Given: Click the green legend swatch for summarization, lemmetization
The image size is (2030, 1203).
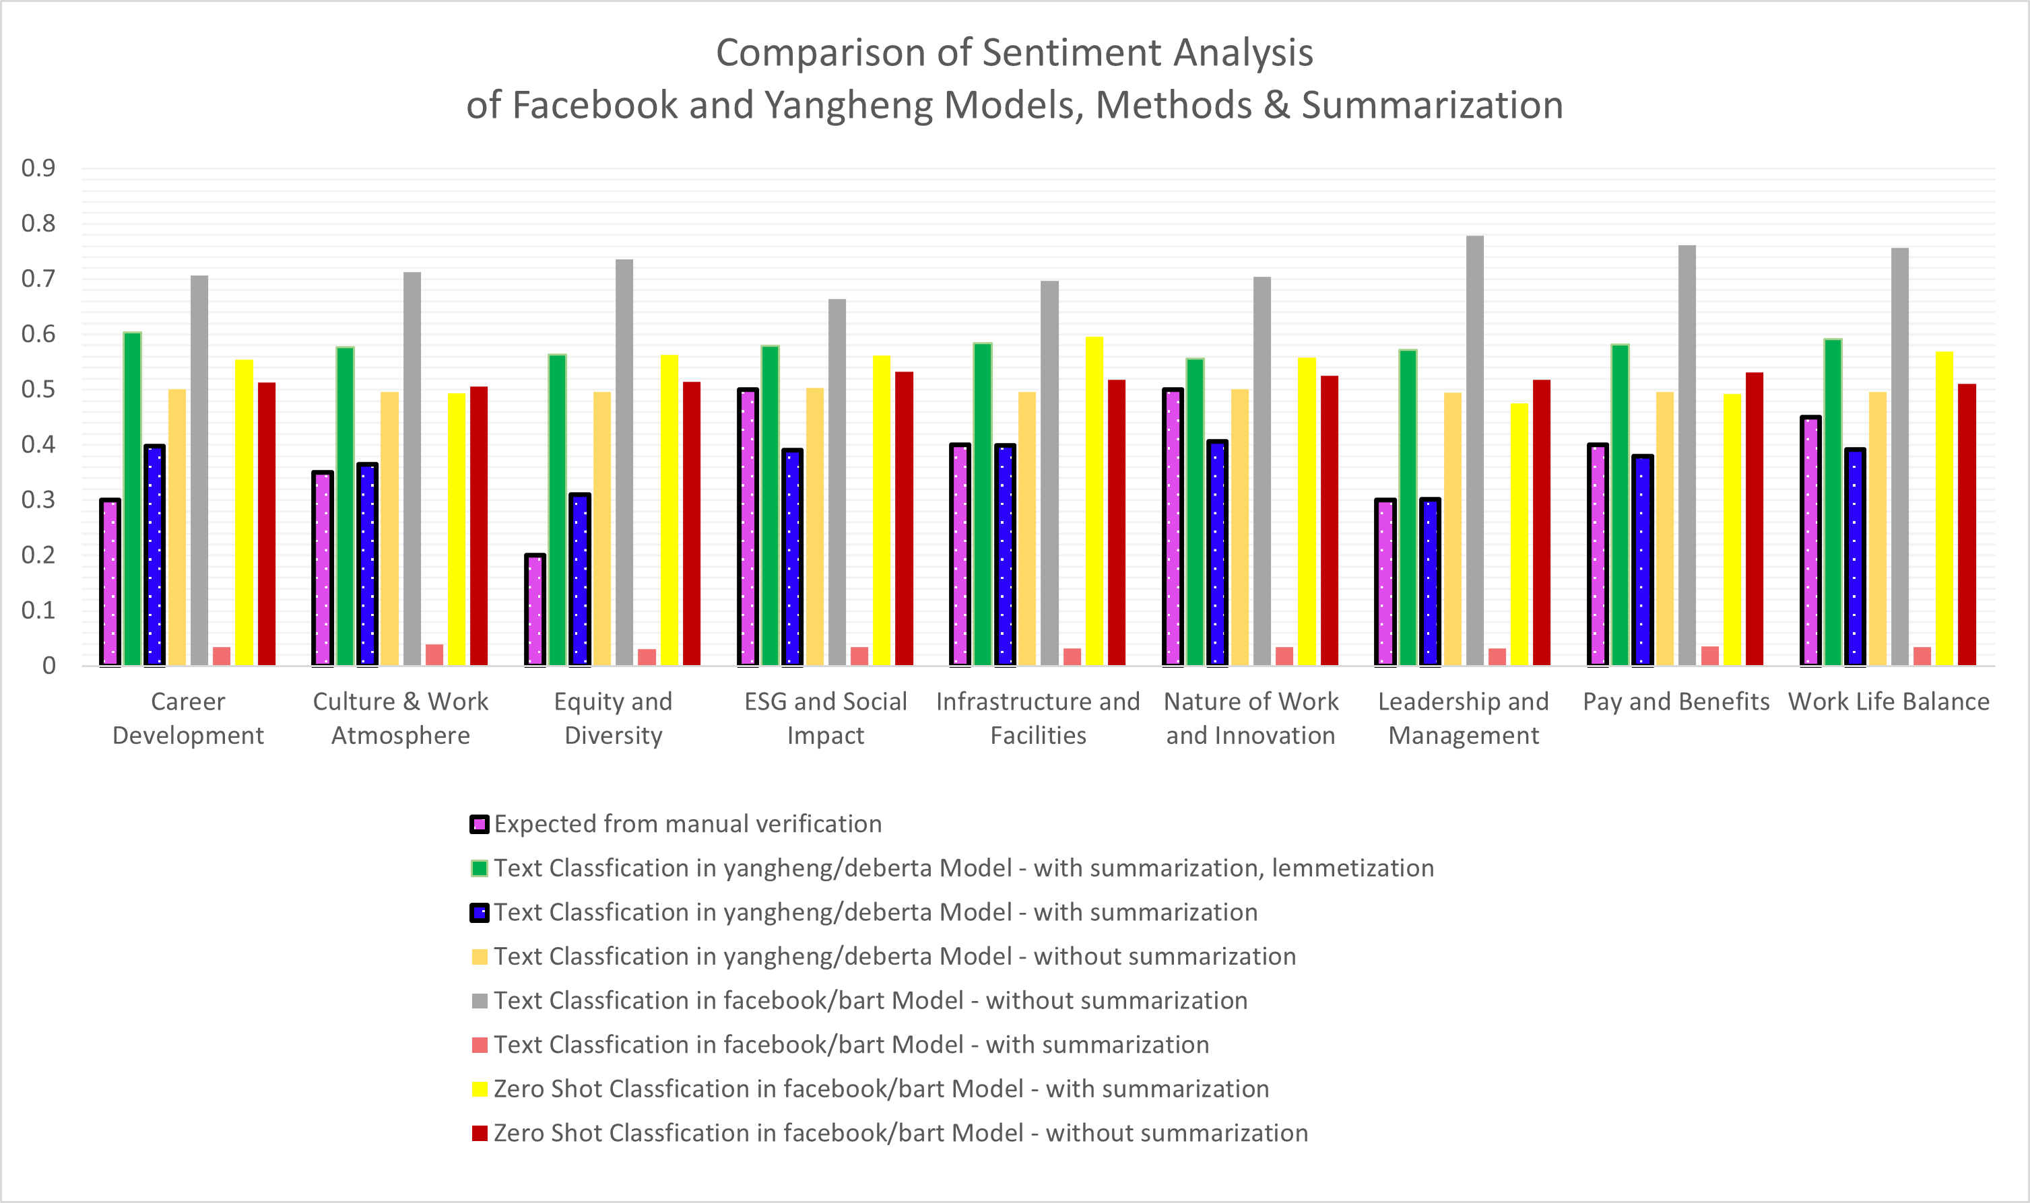Looking at the screenshot, I should coord(480,868).
